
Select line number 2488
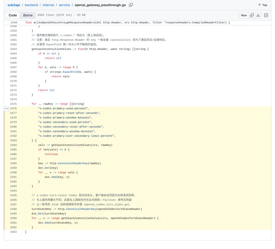pyautogui.click(x=13, y=163)
